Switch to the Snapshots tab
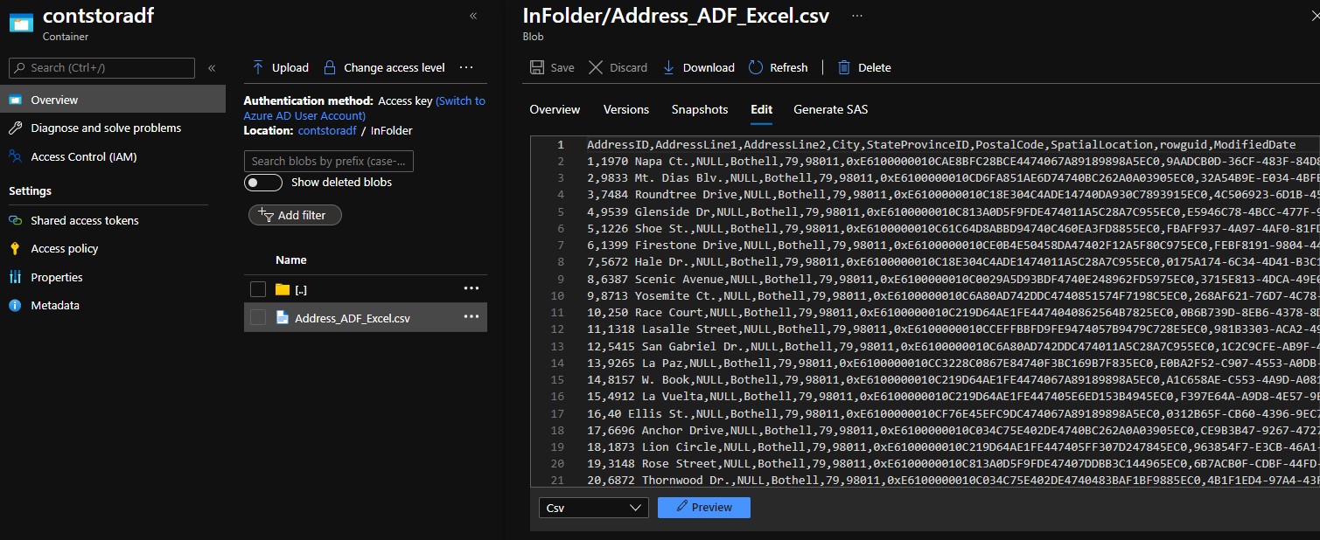1320x540 pixels. tap(700, 109)
